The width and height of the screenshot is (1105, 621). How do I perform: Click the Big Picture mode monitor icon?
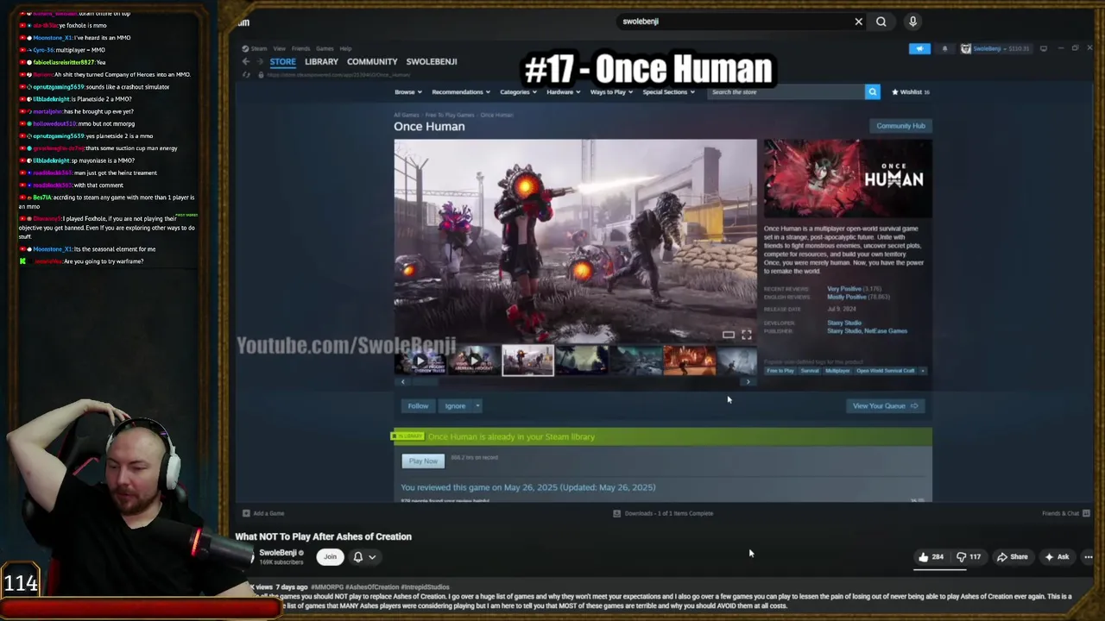point(1044,48)
